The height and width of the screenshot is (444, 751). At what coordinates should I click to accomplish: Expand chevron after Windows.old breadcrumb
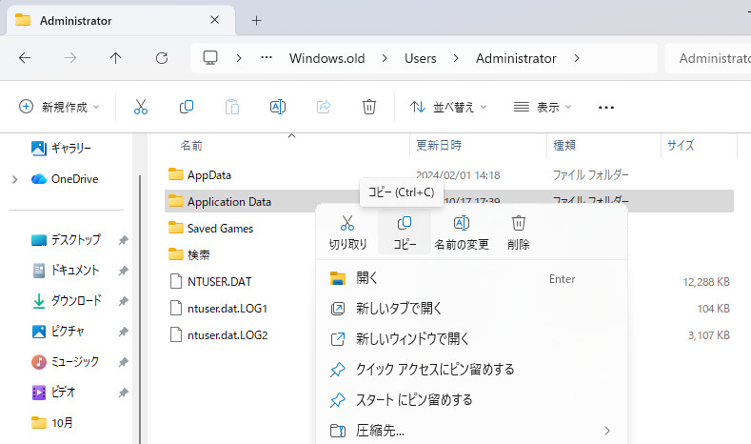[x=385, y=58]
